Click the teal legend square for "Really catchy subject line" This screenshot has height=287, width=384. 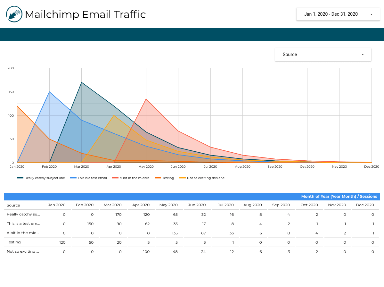point(20,178)
